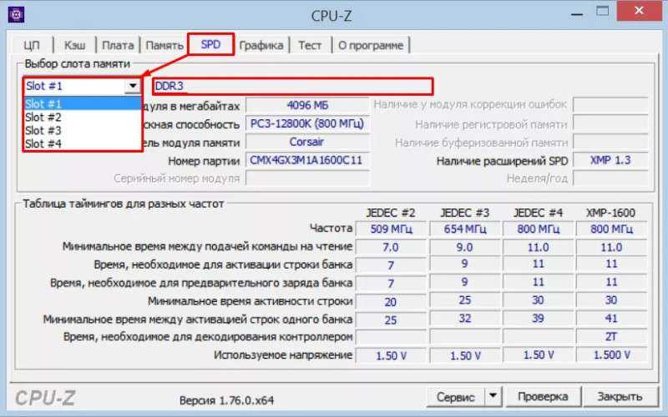This screenshot has width=668, height=417.
Task: Switch to the Память tab
Action: pyautogui.click(x=164, y=45)
